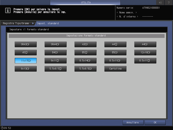Screen dimensions: 173x130
Task: Cancel changes with the Annullare button
Action: tap(133, 123)
